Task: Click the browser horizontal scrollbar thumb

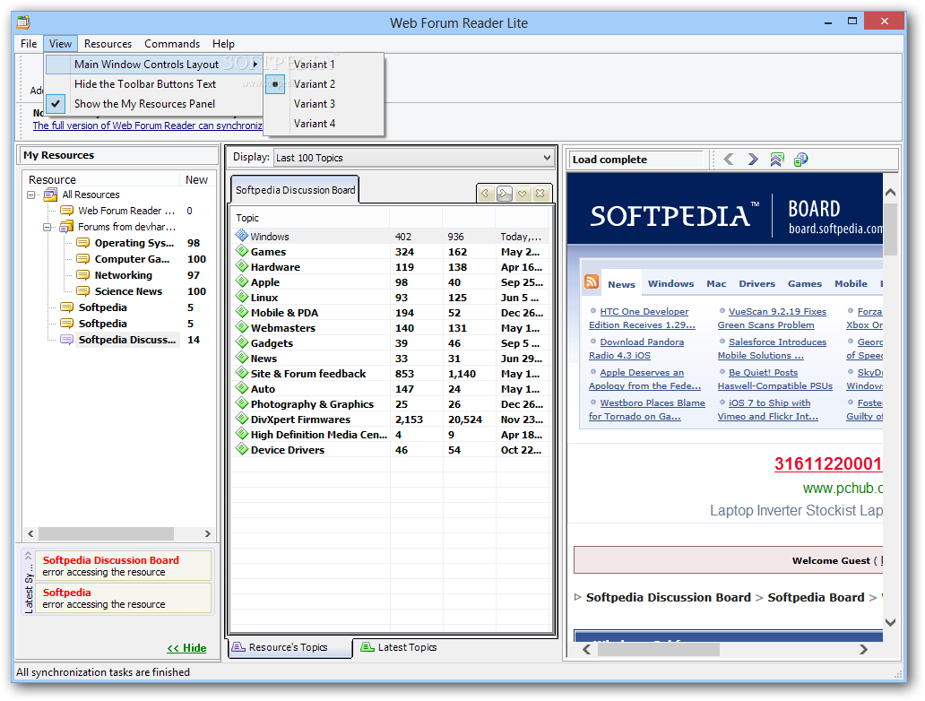Action: tap(659, 649)
